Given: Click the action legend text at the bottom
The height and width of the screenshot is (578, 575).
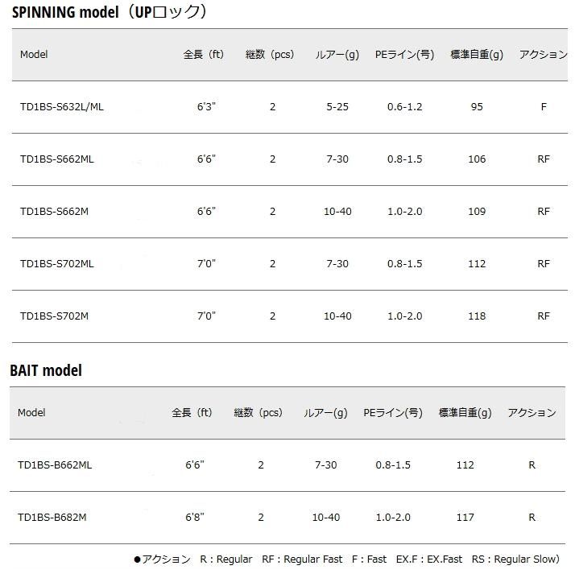Looking at the screenshot, I should 346,559.
